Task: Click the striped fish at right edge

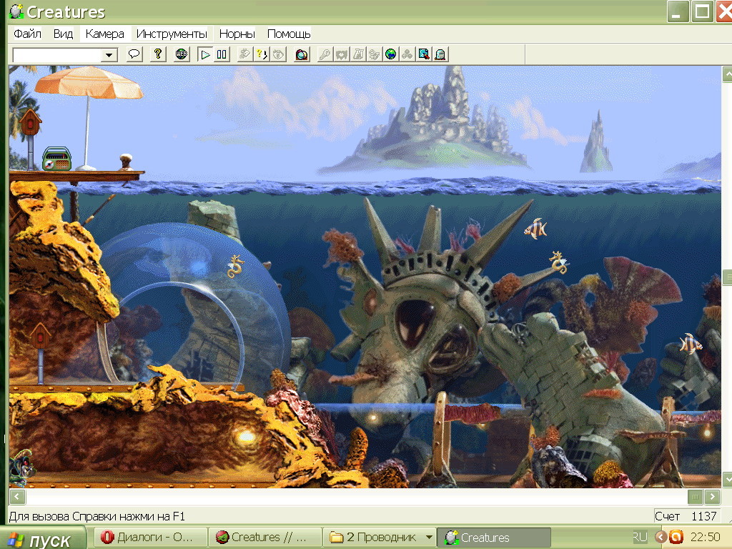Action: (x=690, y=344)
